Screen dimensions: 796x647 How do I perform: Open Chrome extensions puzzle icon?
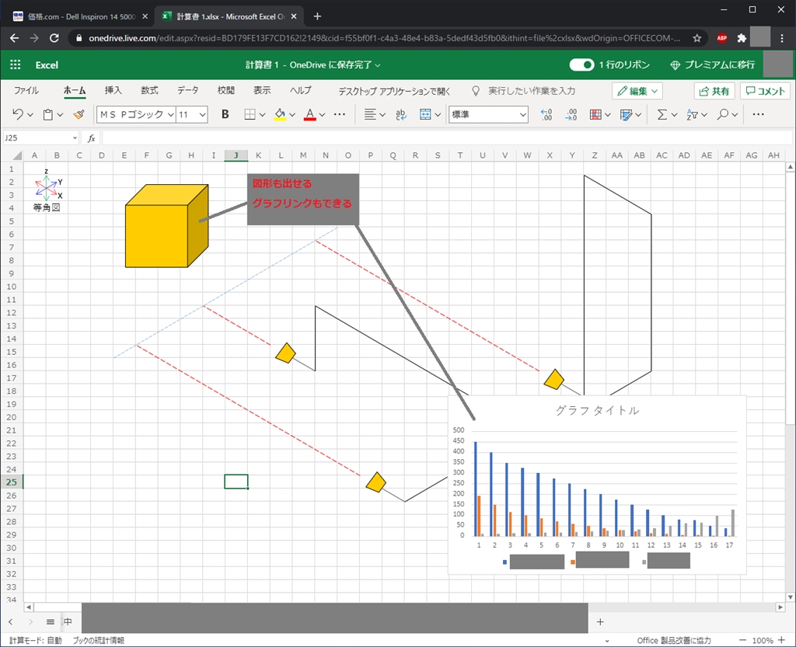(742, 38)
